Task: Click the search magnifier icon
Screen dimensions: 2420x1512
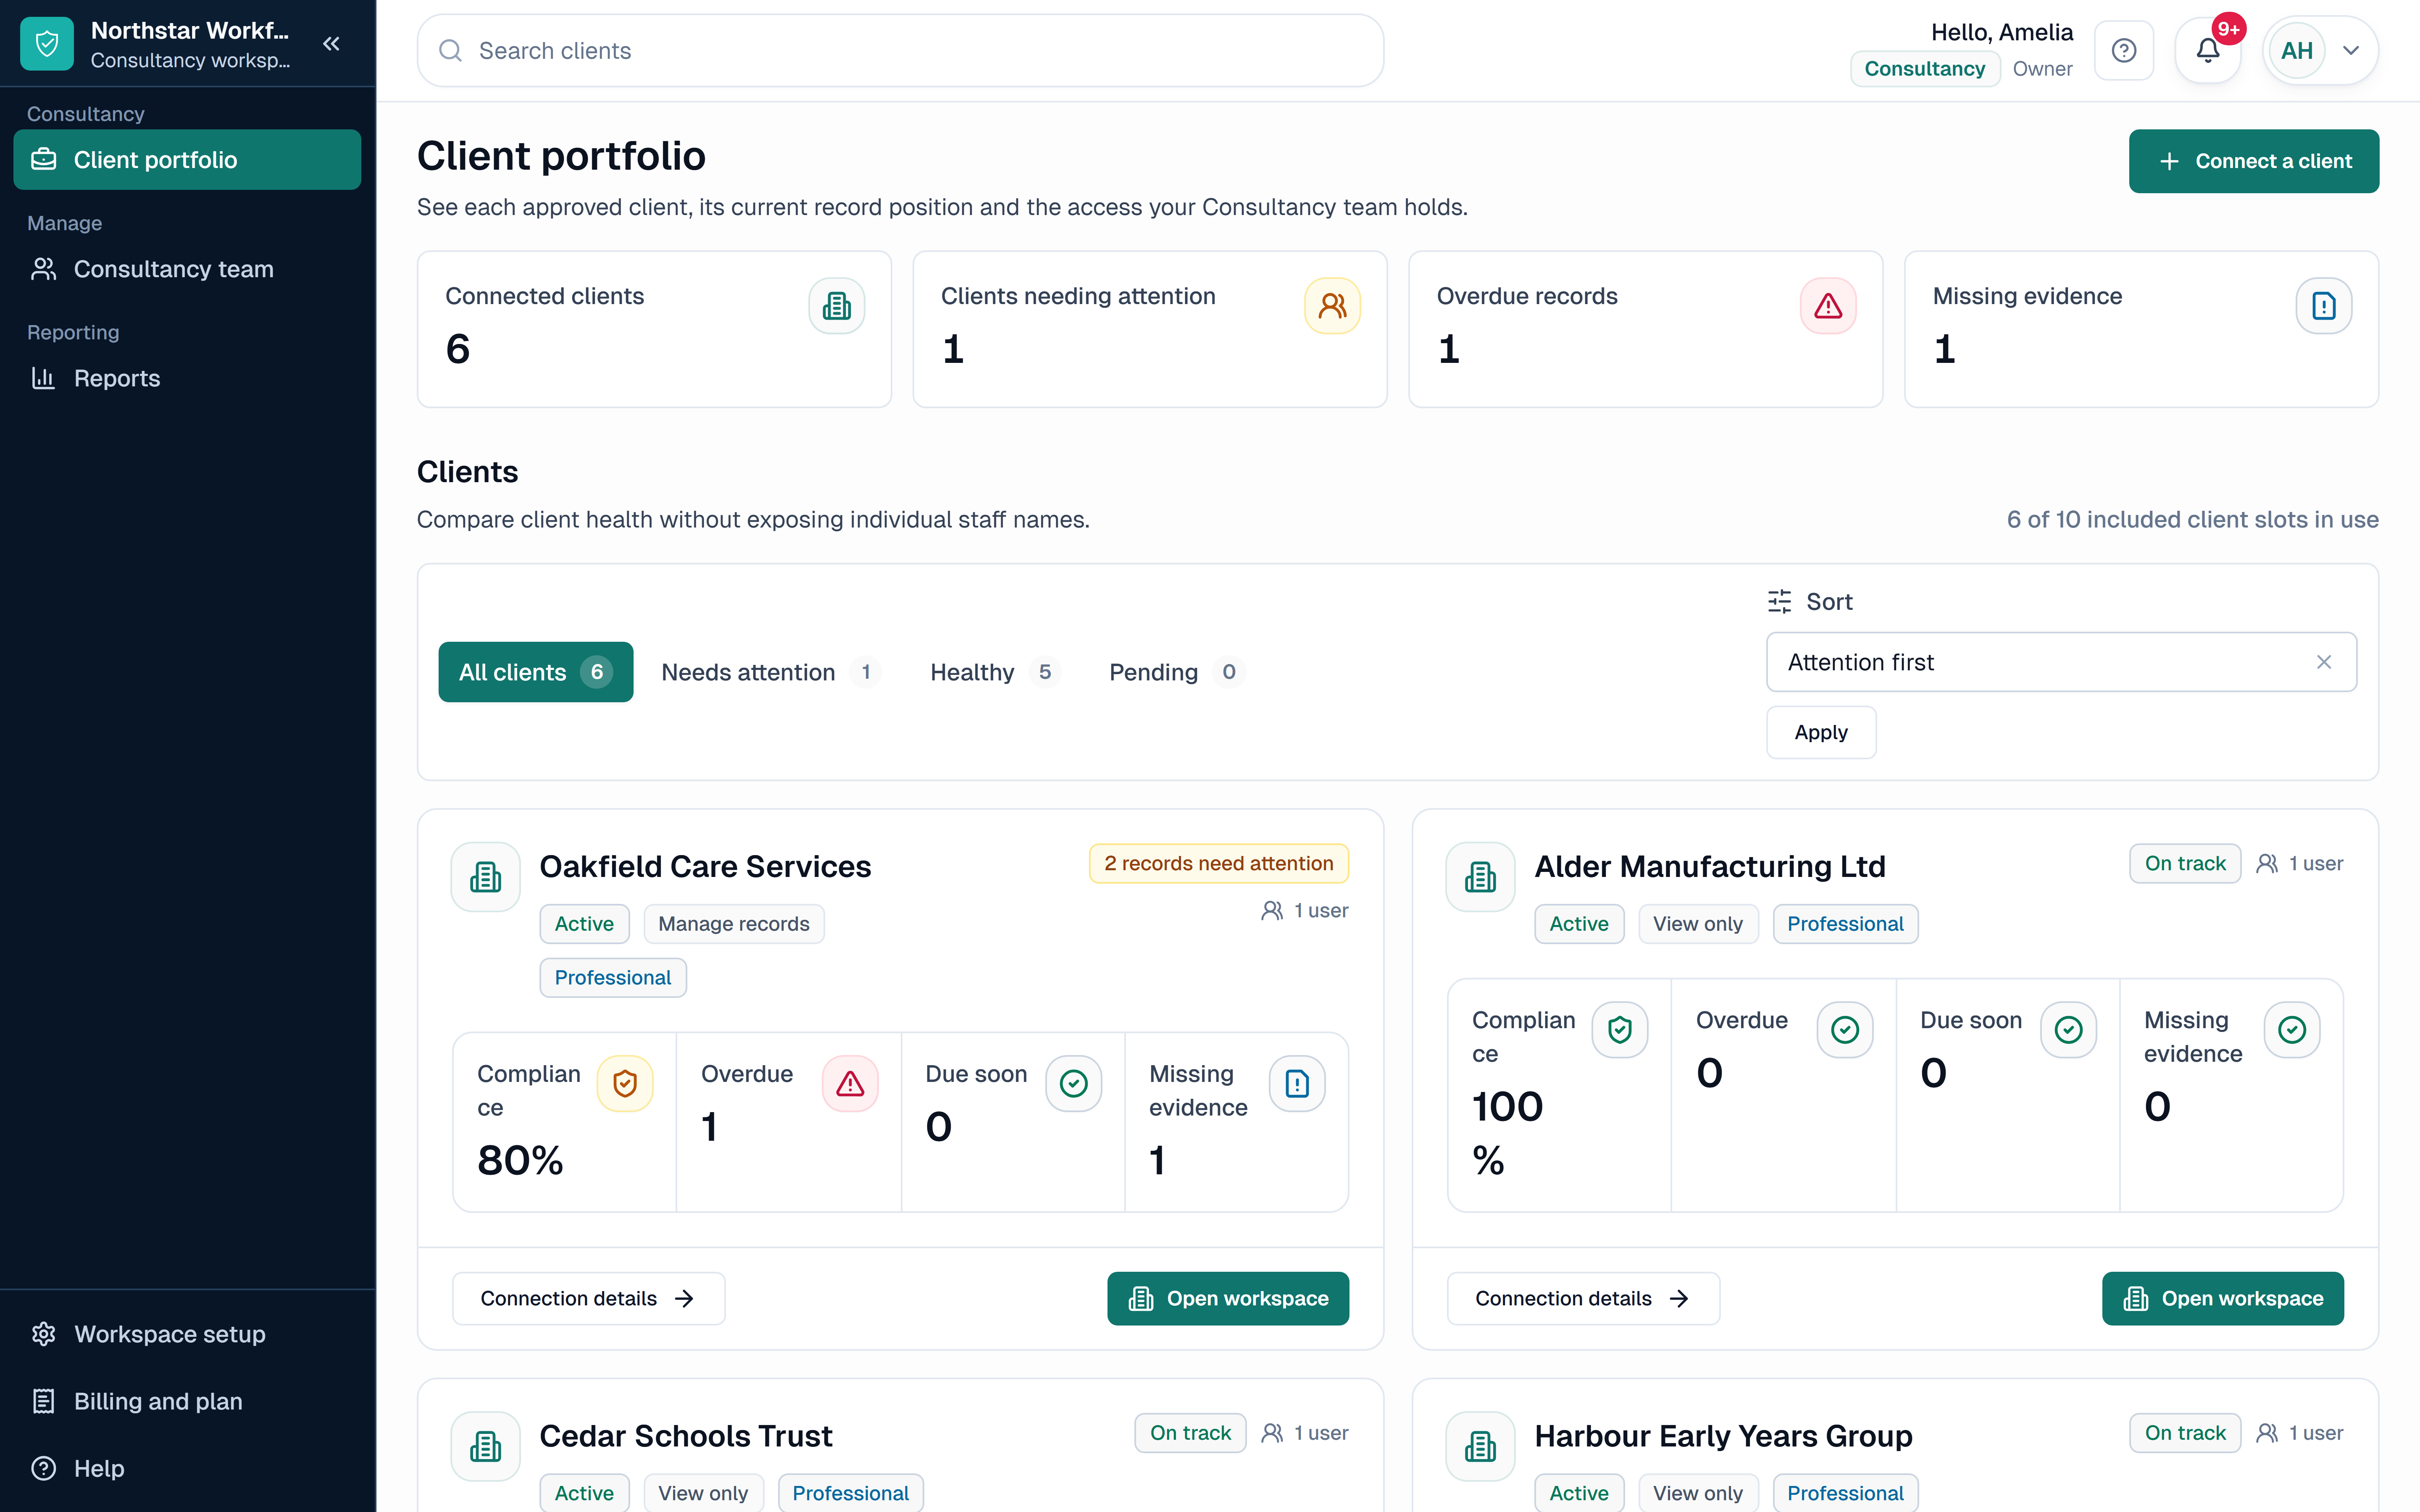Action: (x=451, y=50)
